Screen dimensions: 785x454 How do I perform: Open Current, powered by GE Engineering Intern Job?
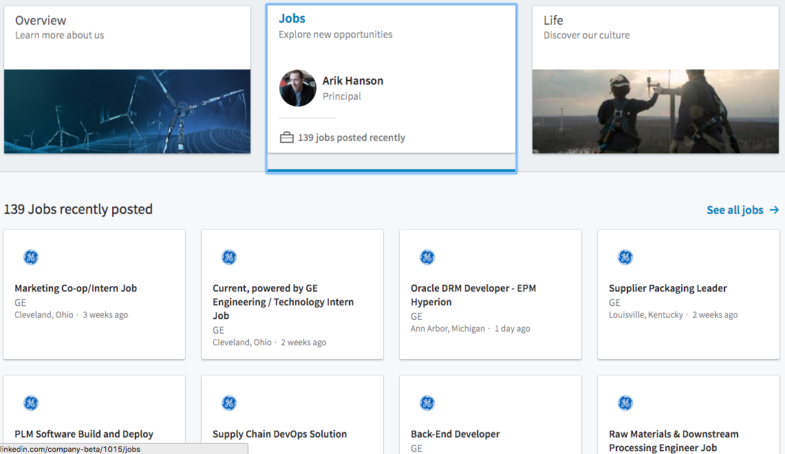283,302
